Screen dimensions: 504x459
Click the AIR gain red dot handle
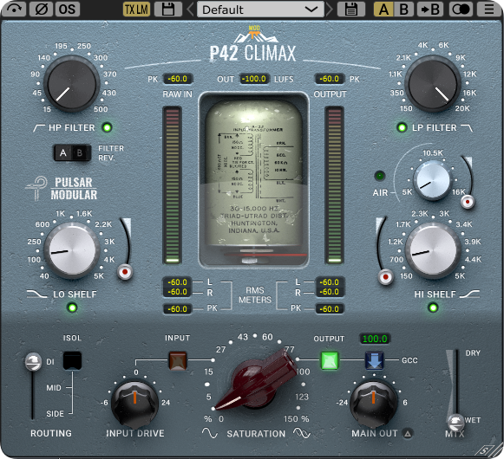point(468,202)
